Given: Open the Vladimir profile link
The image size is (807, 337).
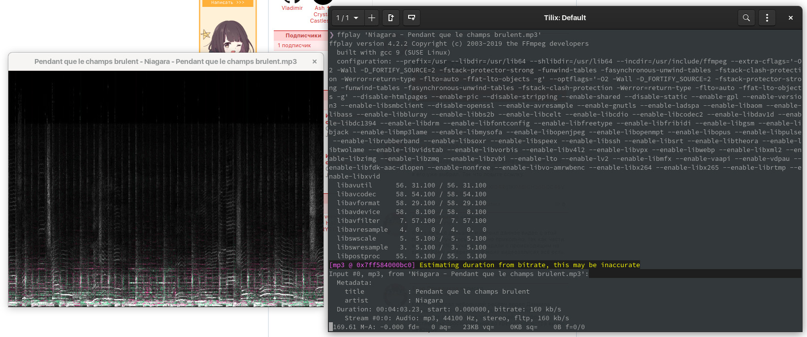Looking at the screenshot, I should [292, 8].
